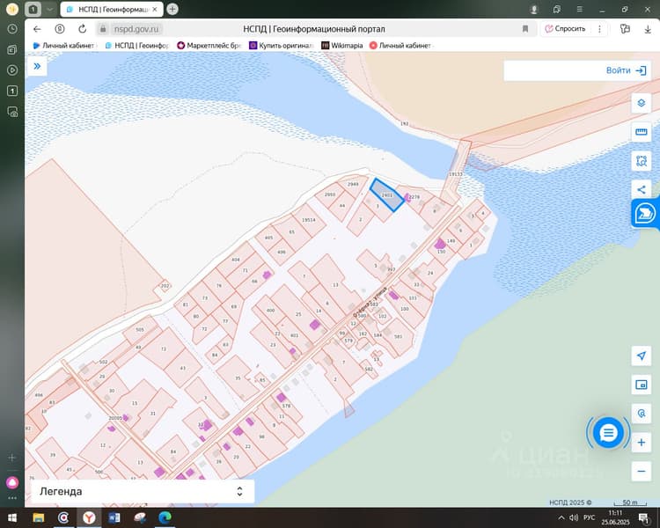
Task: Click the Спросить button
Action: [x=565, y=29]
